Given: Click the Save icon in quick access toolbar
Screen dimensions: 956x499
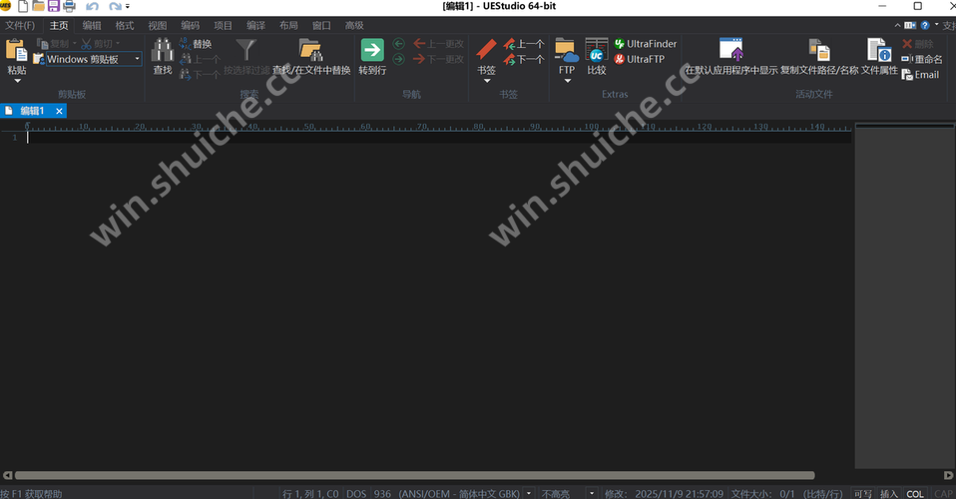Looking at the screenshot, I should [54, 6].
